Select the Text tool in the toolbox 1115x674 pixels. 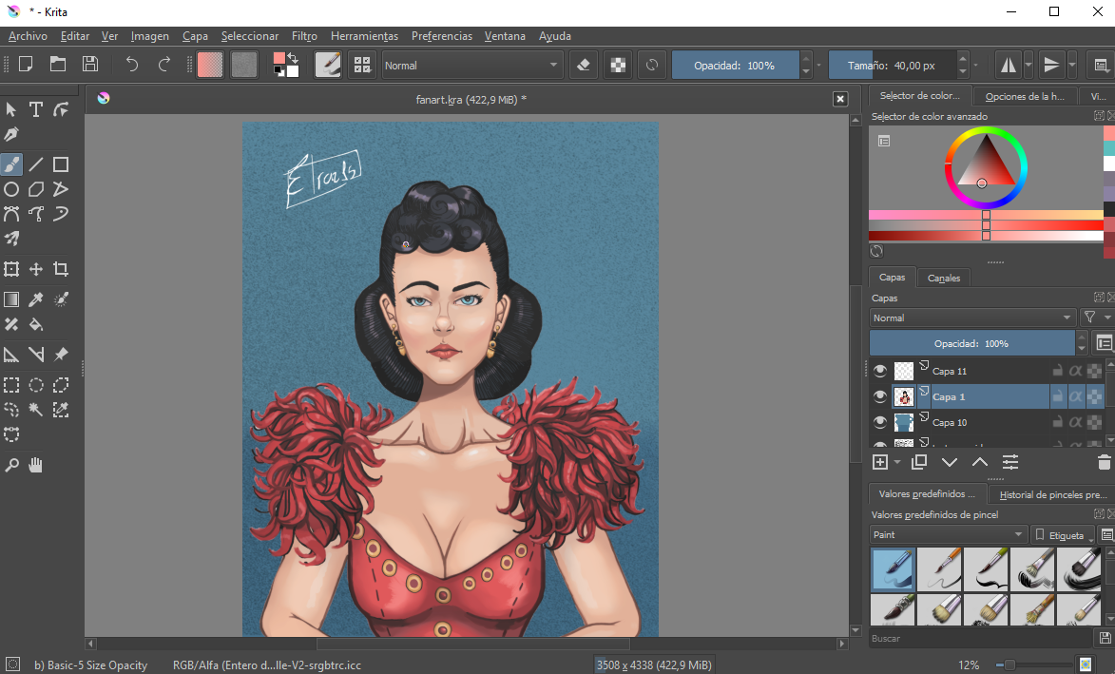point(35,109)
